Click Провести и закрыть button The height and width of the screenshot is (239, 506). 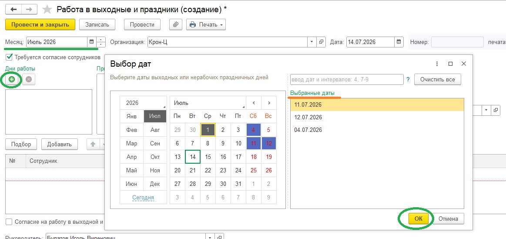pyautogui.click(x=40, y=24)
